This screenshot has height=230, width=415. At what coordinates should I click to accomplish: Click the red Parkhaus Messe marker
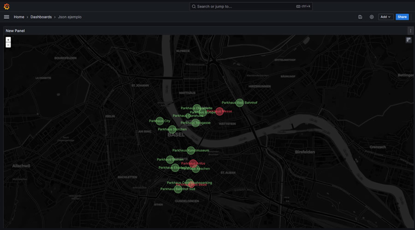(219, 111)
